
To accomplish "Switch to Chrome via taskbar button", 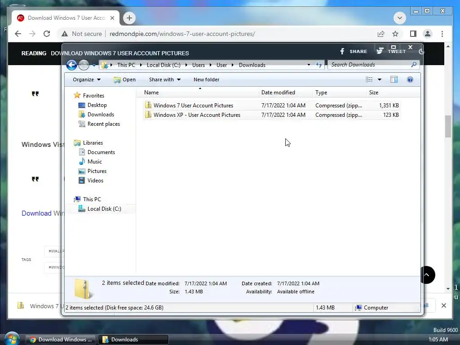I will pos(61,340).
